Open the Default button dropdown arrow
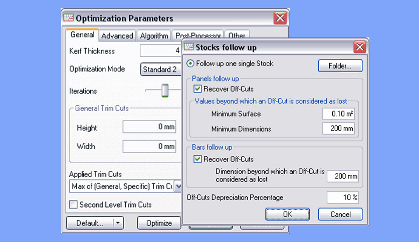 (x=118, y=223)
